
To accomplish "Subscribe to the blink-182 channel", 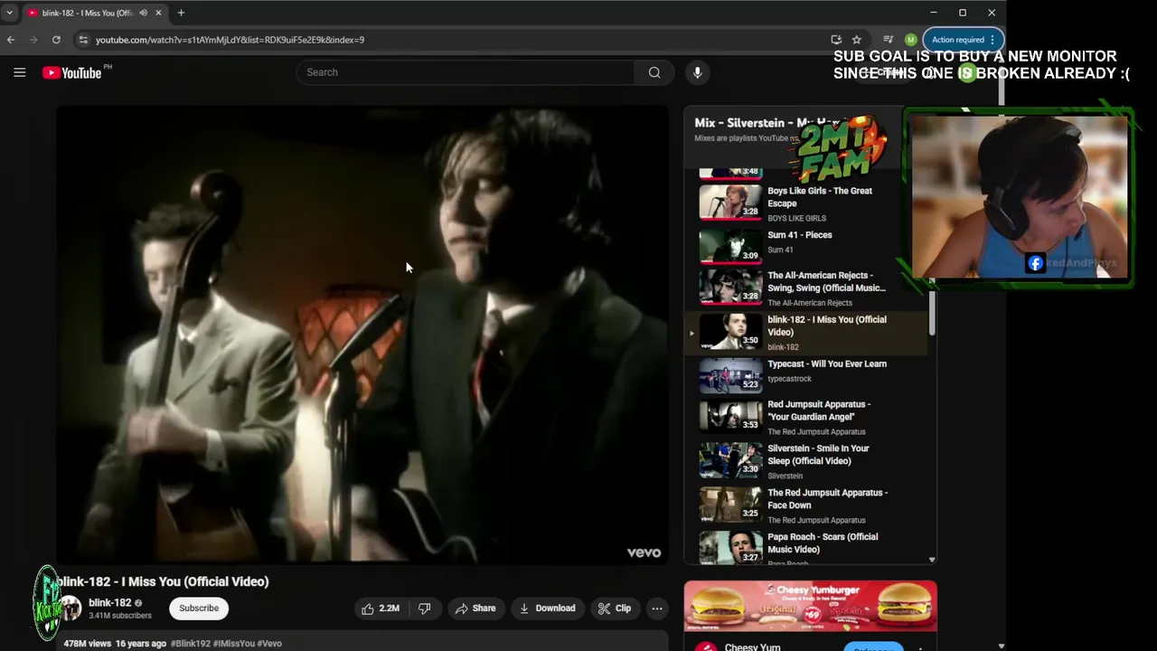I will click(199, 609).
